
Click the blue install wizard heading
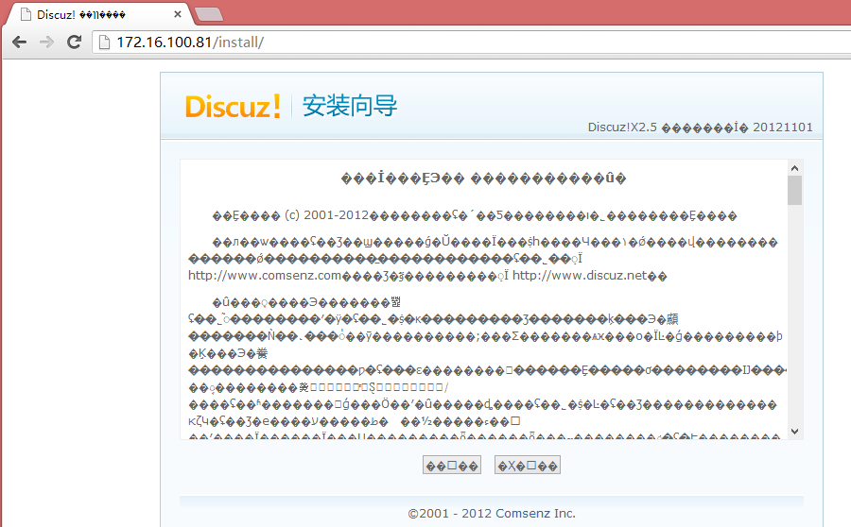[x=350, y=106]
